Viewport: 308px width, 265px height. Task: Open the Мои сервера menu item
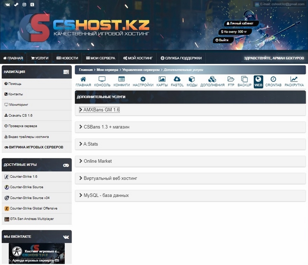(100, 58)
